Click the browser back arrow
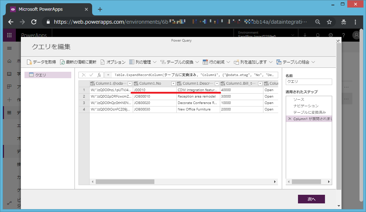Screen dimensions: 366x212 pos(11,22)
